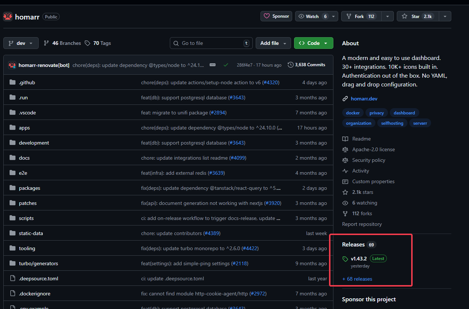Expand the Fork options dropdown arrow
Screen dimensions: 469x309
[x=388, y=16]
